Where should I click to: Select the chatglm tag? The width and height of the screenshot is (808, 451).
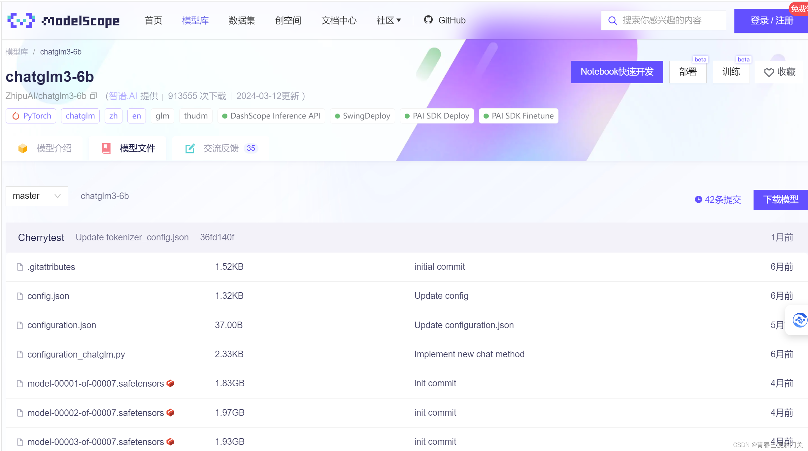tap(80, 116)
